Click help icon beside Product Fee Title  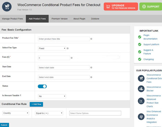(x=91, y=39)
